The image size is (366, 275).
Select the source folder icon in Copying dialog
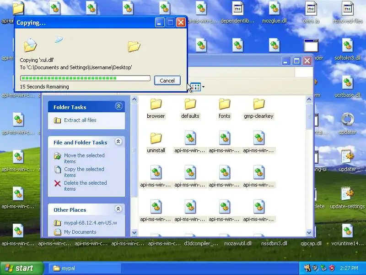point(30,45)
